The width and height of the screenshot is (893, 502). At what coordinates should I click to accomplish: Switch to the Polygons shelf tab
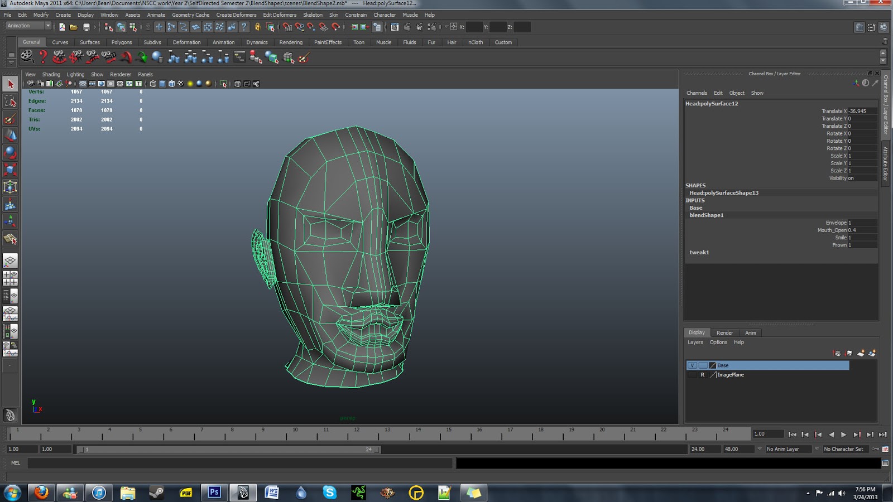pyautogui.click(x=121, y=42)
